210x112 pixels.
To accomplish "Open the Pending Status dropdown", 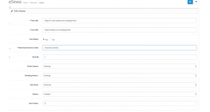I will [x=119, y=75].
